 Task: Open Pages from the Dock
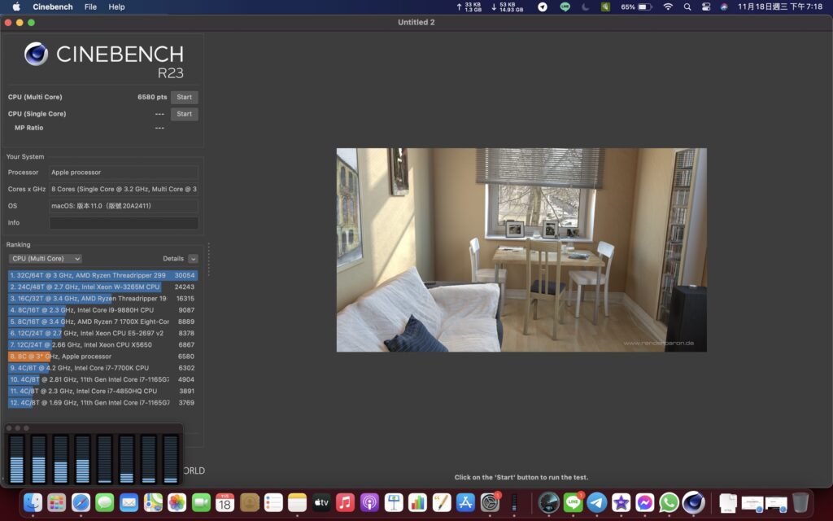click(x=442, y=502)
